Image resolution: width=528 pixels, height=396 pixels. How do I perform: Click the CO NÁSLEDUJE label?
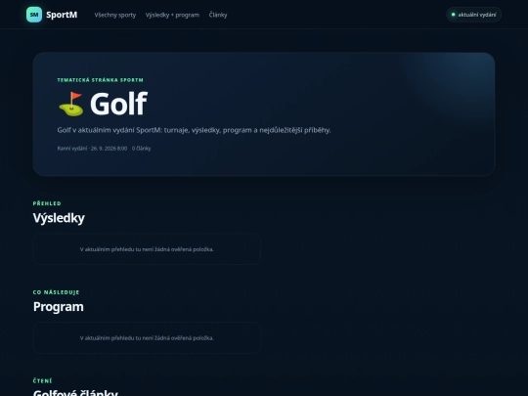coord(57,292)
